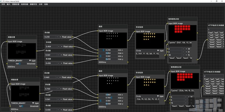Image resolution: width=225 pixels, height=112 pixels.
Task: Expand THRESH_BINARY type dropdown in lower threshold node
Action: coord(33,103)
